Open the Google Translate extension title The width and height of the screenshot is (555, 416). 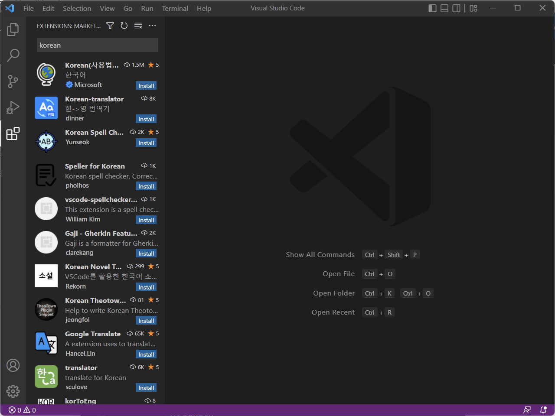click(93, 334)
